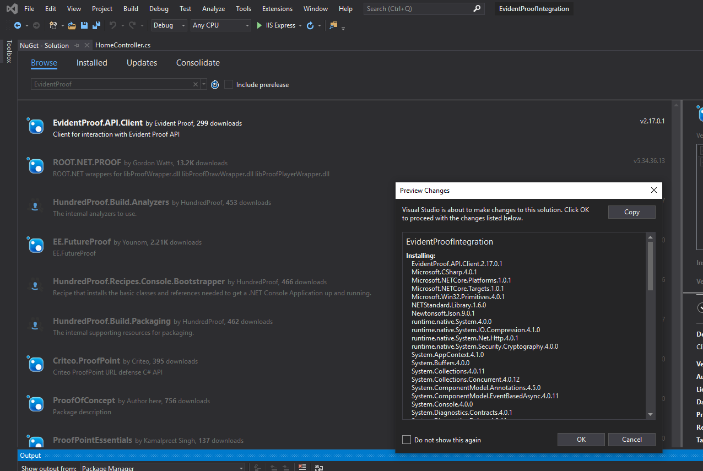Click System.Console.4.0.0 in install list
The image size is (703, 471).
(x=442, y=404)
